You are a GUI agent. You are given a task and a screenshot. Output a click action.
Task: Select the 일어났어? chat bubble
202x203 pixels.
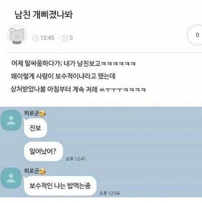[x=43, y=151]
